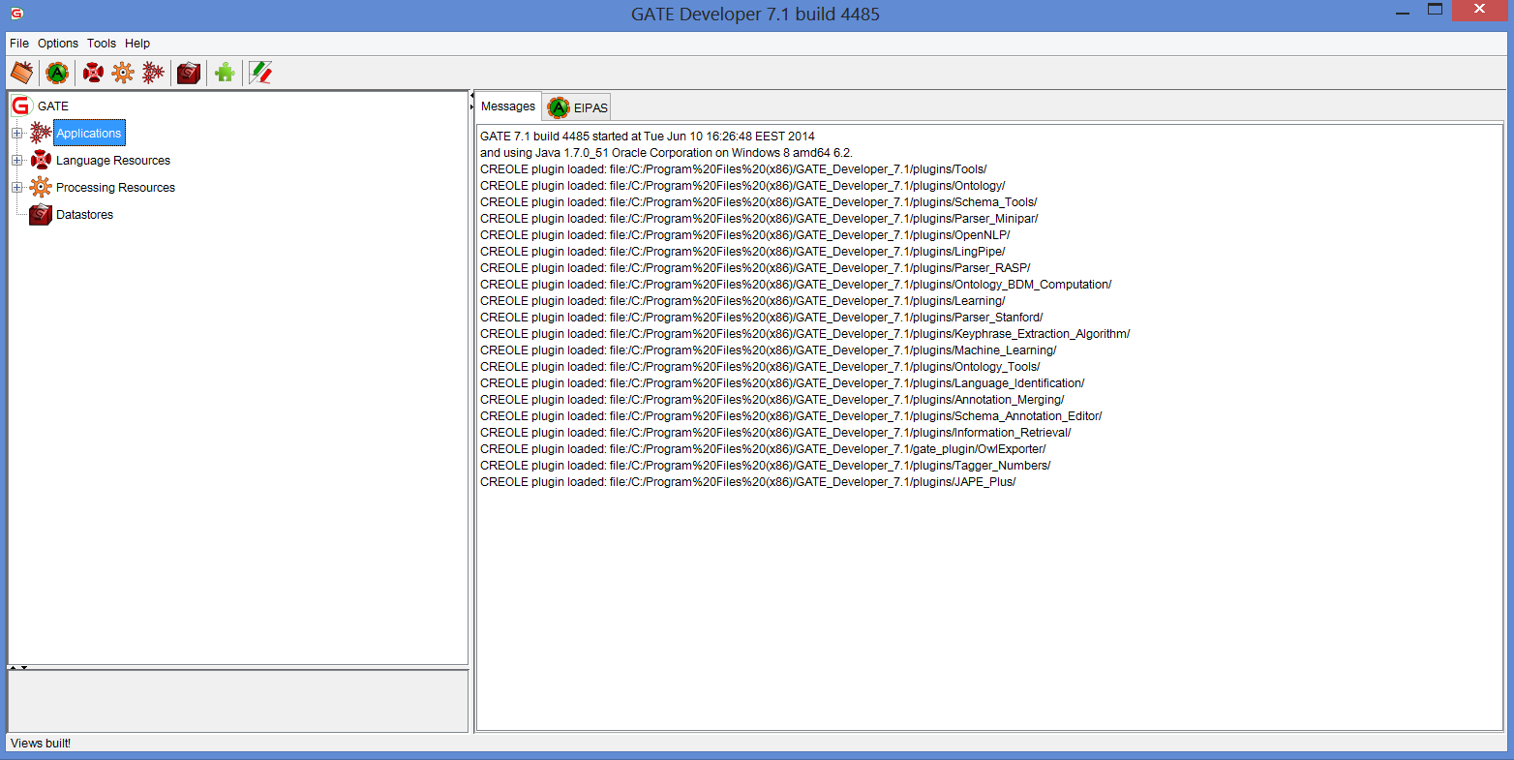Click the plugins/Ontology/ loaded message line

[742, 186]
